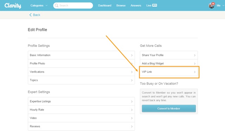Viewport: 225px width, 131px height.
Task: Click the chevron on Topics row
Action: pos(132,80)
